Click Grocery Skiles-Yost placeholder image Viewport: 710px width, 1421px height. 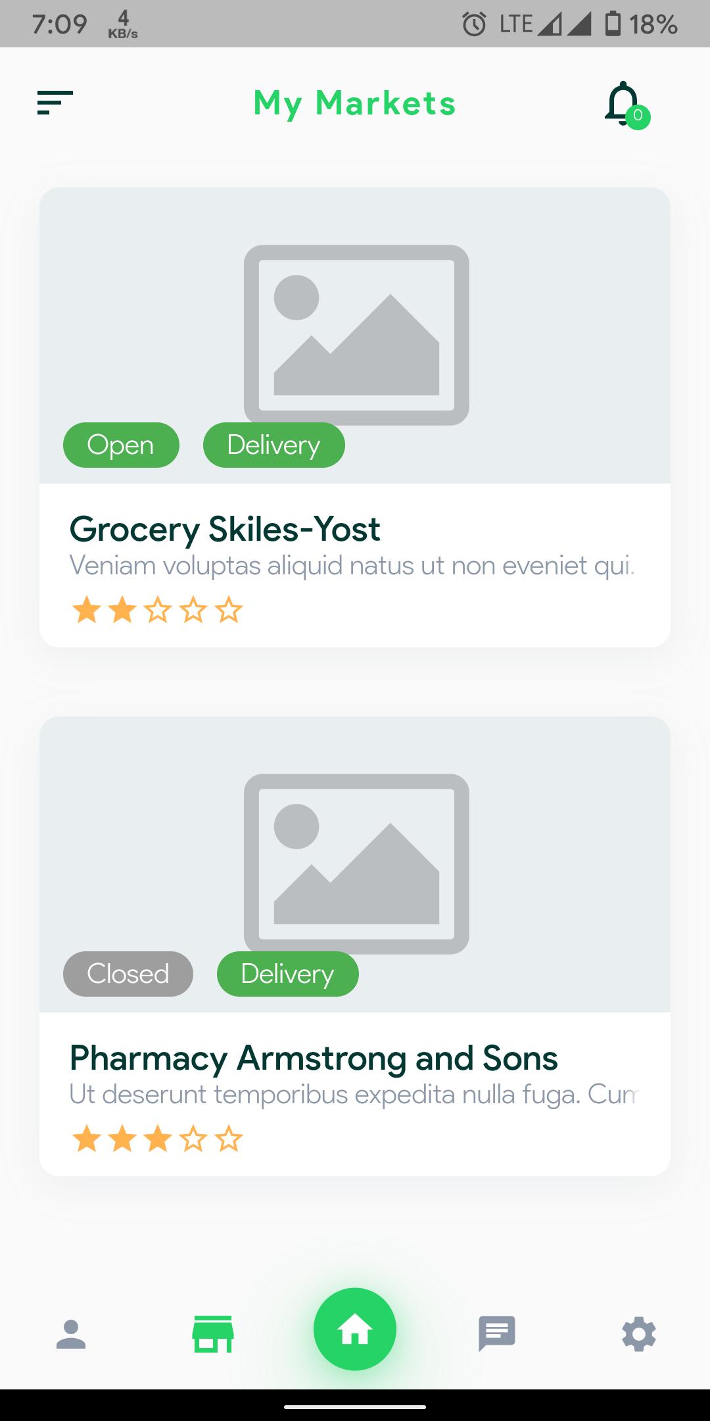click(356, 335)
